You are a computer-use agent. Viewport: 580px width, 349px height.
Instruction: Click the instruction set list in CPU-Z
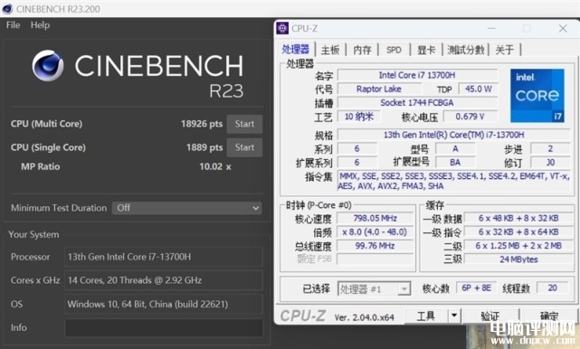click(454, 181)
